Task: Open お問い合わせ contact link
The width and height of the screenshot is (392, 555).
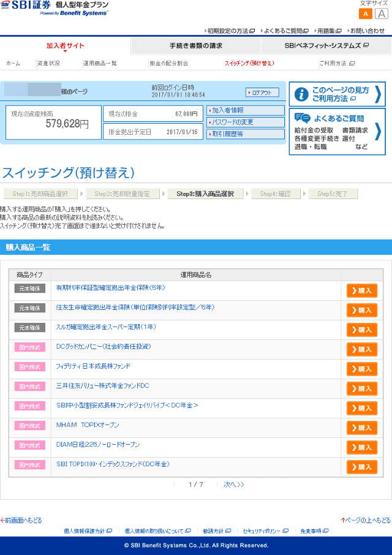Action: (x=366, y=31)
